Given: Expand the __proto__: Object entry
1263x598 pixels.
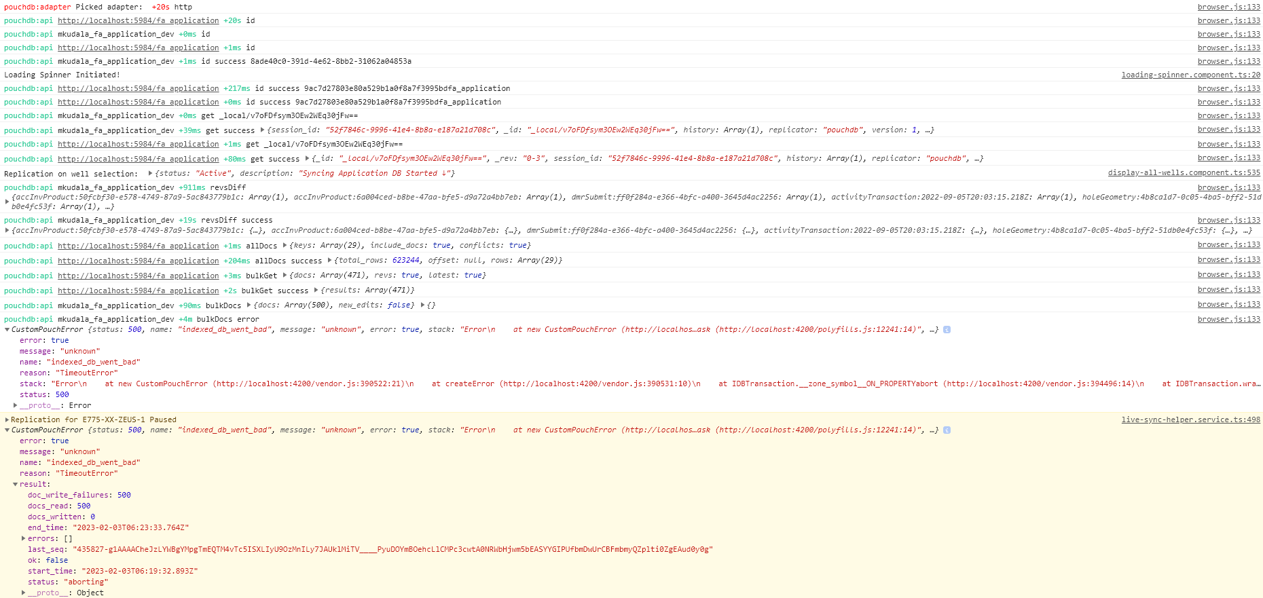Looking at the screenshot, I should [x=23, y=593].
